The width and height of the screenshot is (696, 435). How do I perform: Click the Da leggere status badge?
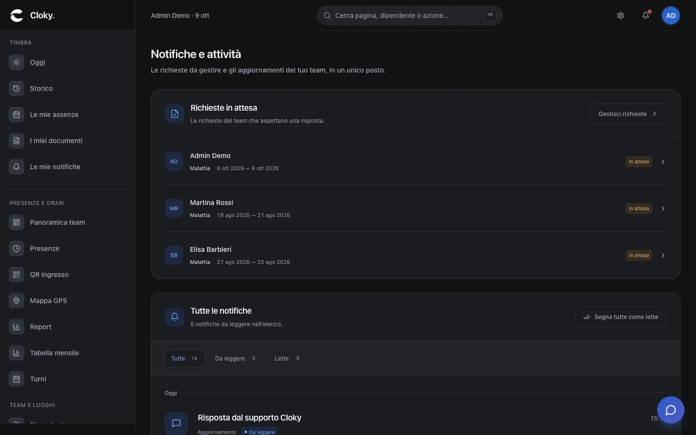click(x=260, y=432)
